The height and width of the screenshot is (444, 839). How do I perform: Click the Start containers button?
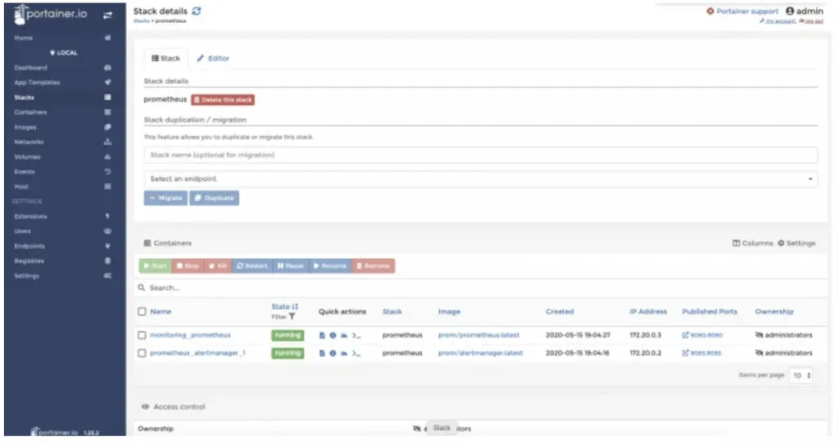[x=155, y=266]
